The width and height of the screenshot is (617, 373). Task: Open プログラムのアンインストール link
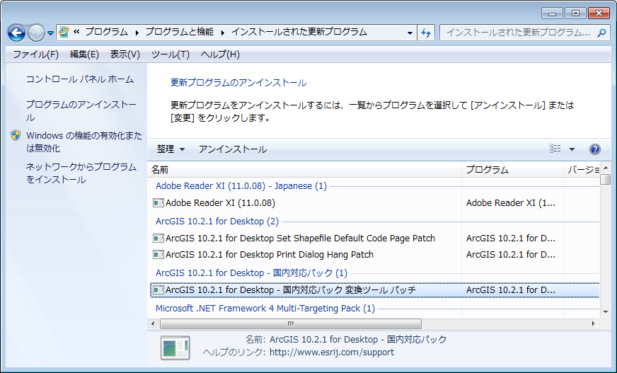[81, 111]
